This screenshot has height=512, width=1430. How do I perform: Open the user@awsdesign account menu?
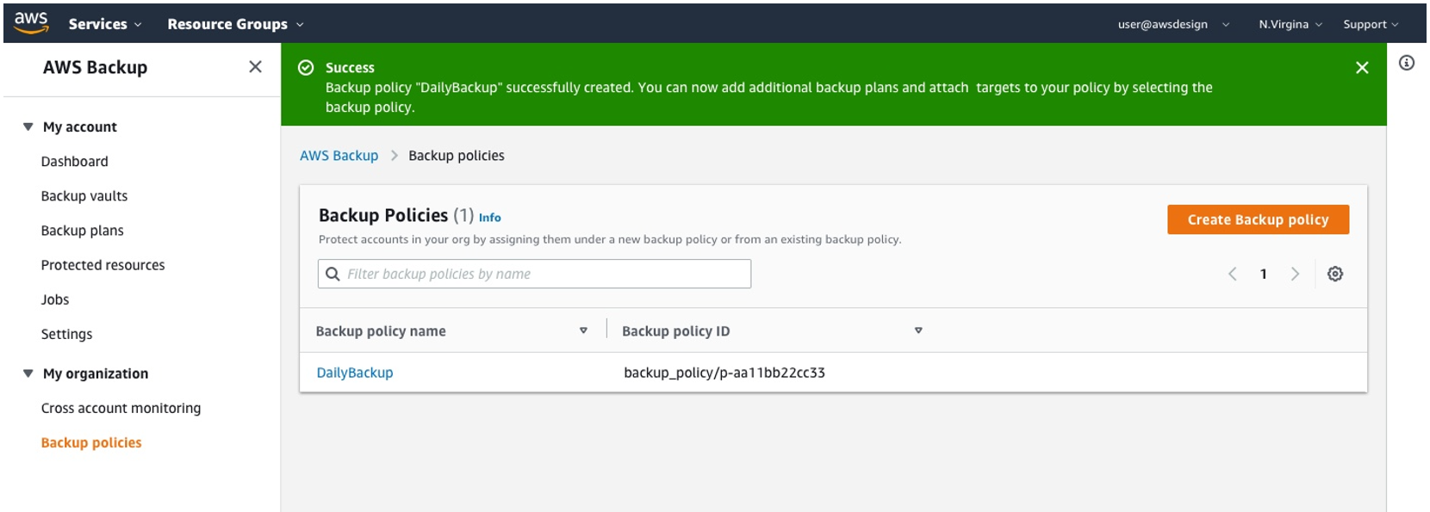[x=1173, y=24]
